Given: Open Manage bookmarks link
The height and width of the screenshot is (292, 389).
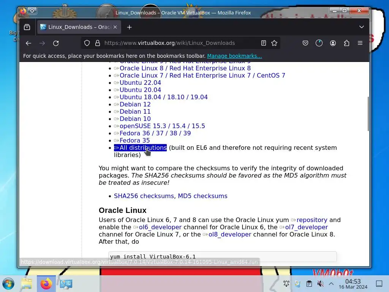Looking at the screenshot, I should [x=234, y=56].
